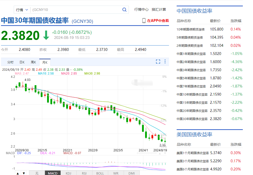Open 中国20年期国债收益率 link
The height and width of the screenshot is (175, 253).
pyautogui.click(x=192, y=111)
